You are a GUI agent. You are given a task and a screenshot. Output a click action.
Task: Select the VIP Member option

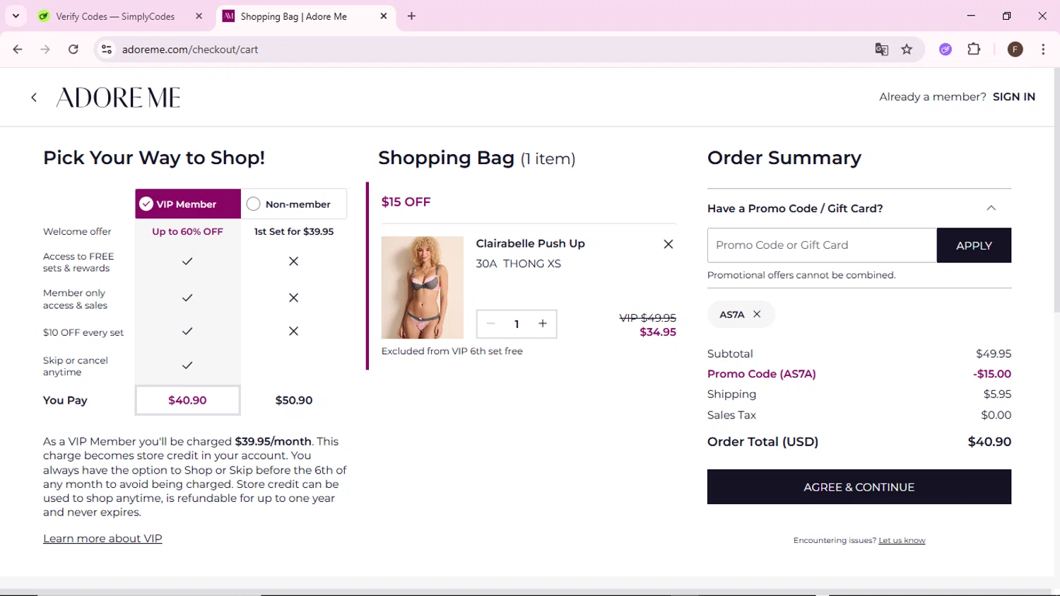pyautogui.click(x=188, y=204)
